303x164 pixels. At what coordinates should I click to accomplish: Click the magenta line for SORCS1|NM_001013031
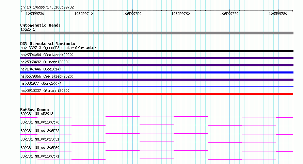(x=157, y=142)
